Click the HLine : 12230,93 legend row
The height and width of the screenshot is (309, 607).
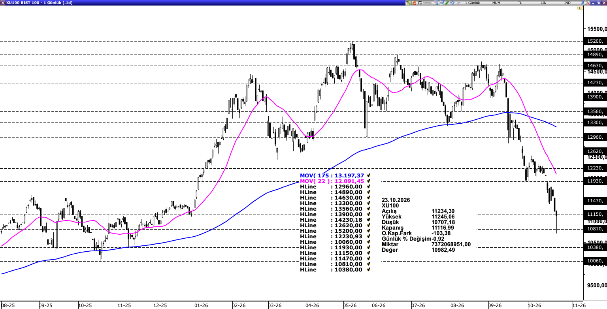click(x=331, y=236)
